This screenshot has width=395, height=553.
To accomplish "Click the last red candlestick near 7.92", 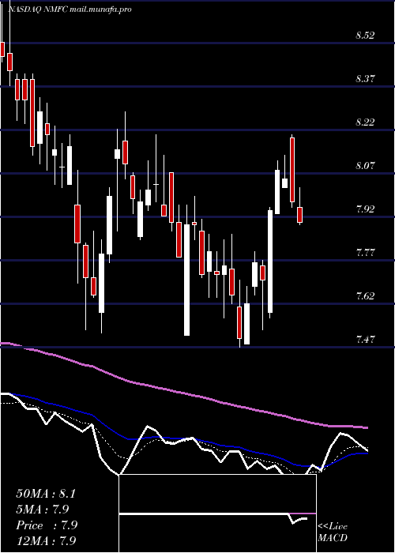I will click(x=299, y=215).
